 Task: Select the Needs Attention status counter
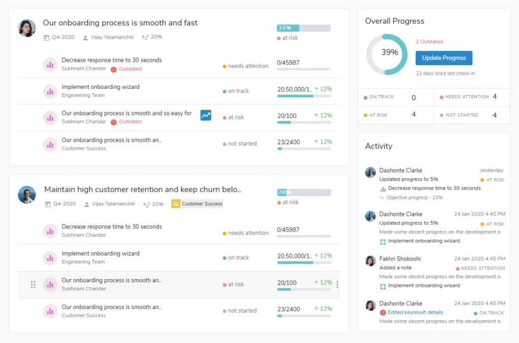(471, 97)
